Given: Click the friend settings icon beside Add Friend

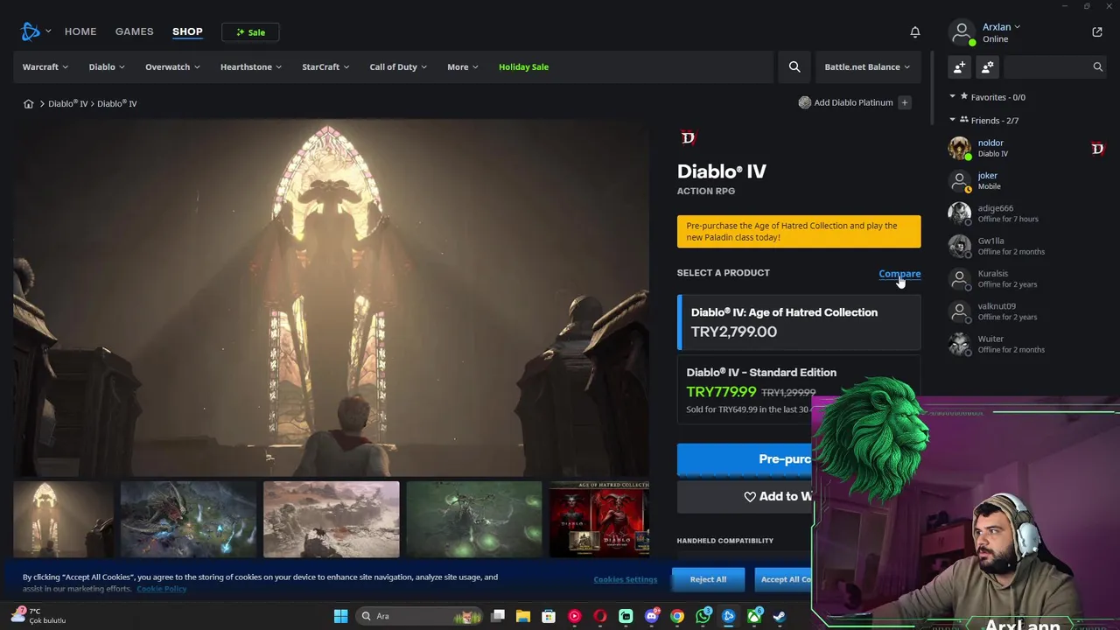Looking at the screenshot, I should 988,66.
